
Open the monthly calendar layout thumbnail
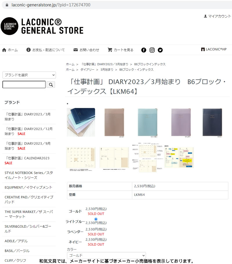pyautogui.click(x=81, y=158)
